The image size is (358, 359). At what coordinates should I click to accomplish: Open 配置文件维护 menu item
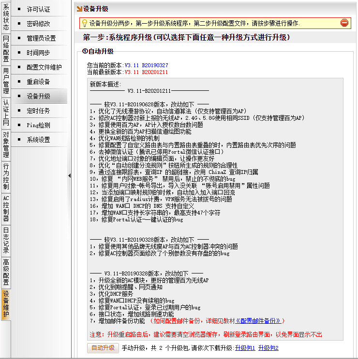[44, 67]
